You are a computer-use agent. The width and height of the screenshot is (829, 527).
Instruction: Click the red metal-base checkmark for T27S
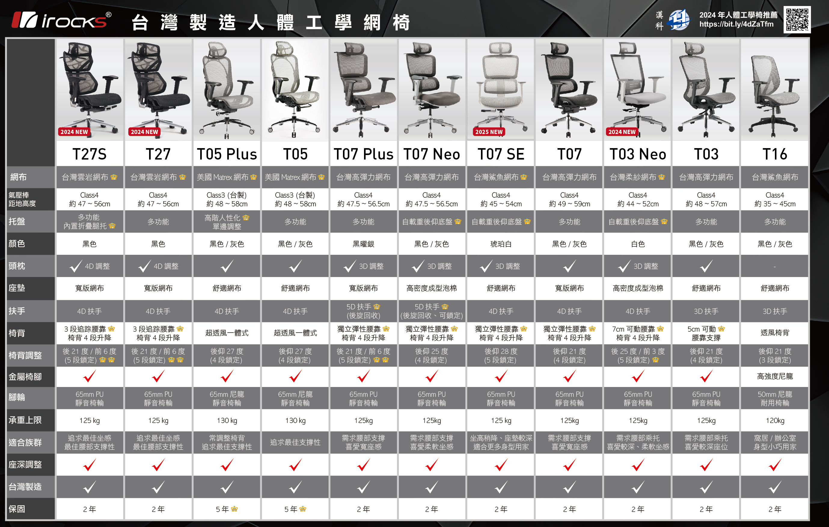(x=90, y=376)
